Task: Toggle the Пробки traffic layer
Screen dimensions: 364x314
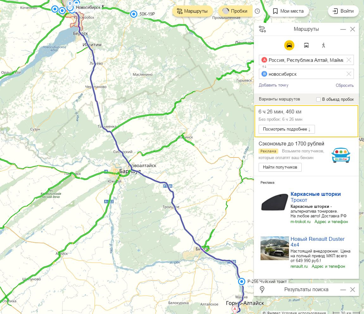Action: [x=235, y=11]
